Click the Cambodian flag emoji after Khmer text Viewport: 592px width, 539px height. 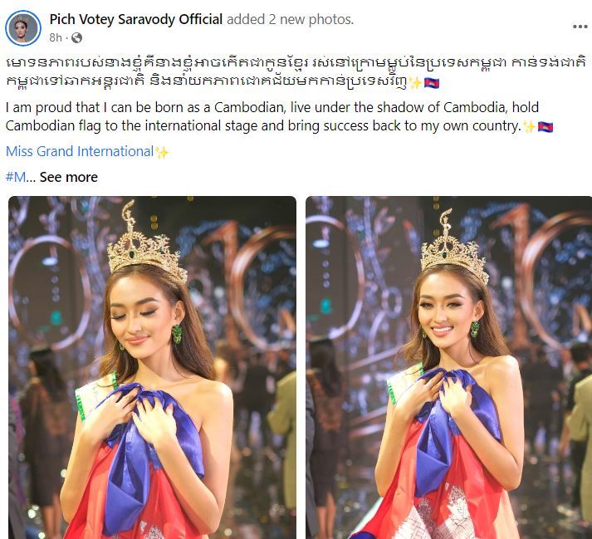pos(432,83)
